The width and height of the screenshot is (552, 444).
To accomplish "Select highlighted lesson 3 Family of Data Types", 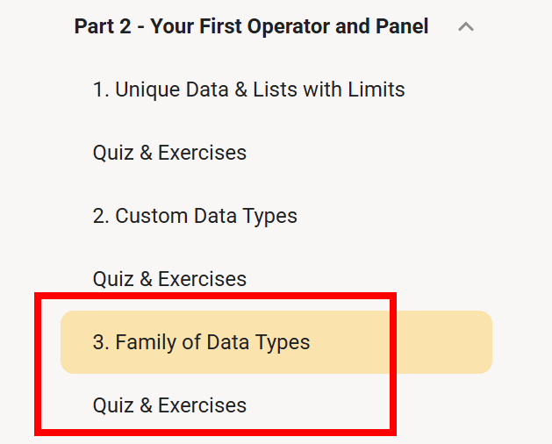I will (201, 342).
